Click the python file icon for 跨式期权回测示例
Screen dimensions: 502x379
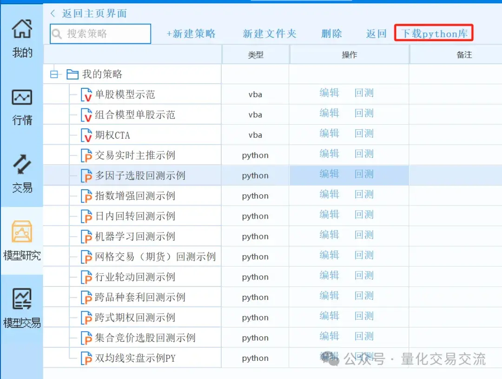(x=86, y=318)
